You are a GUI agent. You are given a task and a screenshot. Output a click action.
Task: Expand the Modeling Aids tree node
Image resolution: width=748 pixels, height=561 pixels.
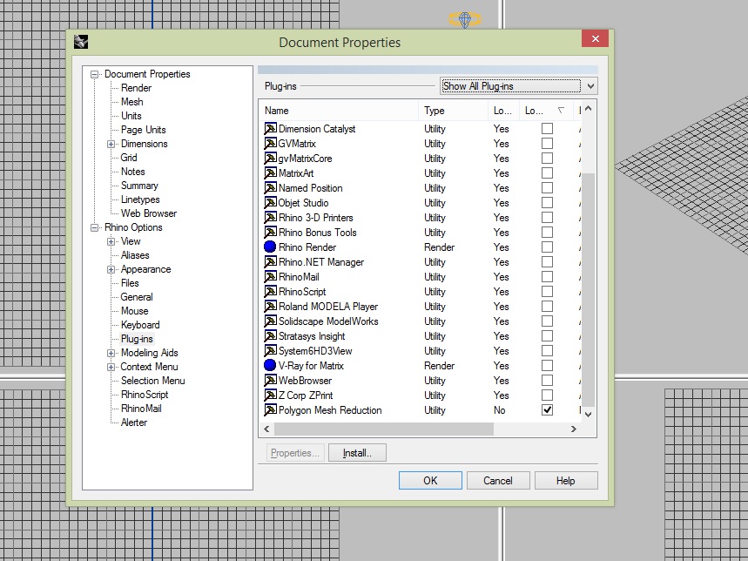(111, 353)
